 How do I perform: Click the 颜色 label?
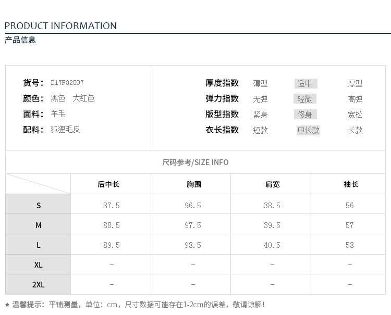pyautogui.click(x=33, y=98)
